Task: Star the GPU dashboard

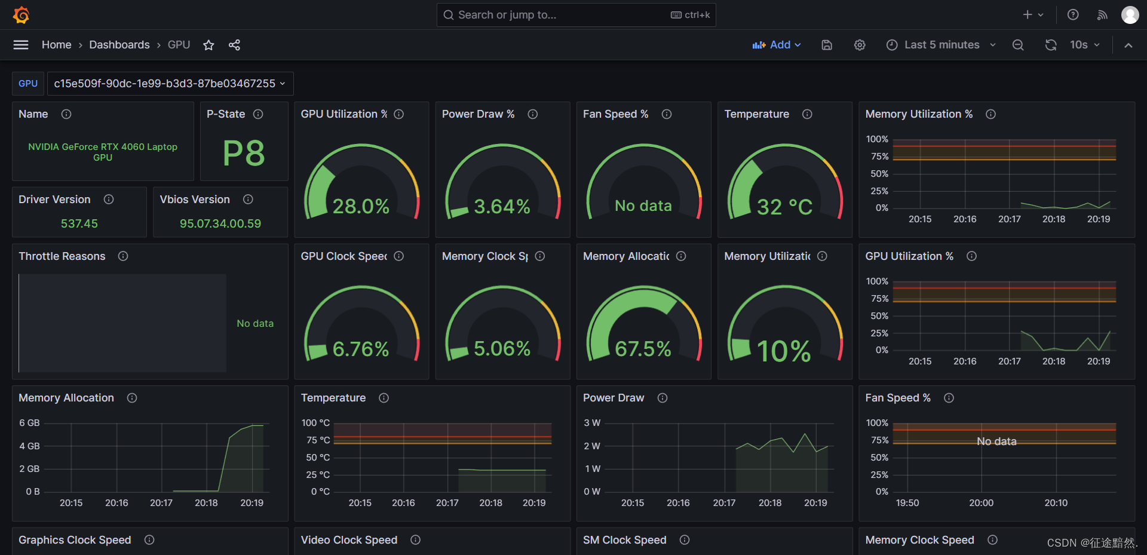Action: 208,45
